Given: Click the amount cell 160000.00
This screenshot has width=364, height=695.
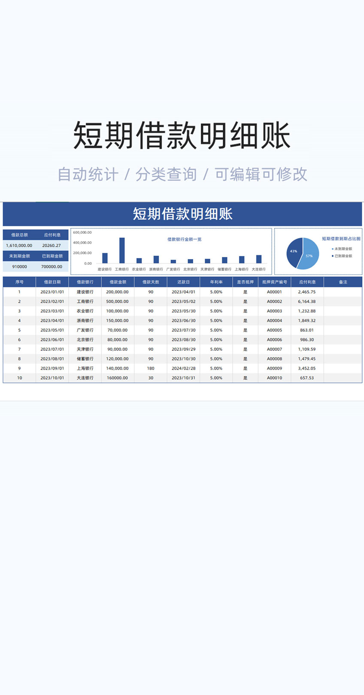Looking at the screenshot, I should 118,378.
